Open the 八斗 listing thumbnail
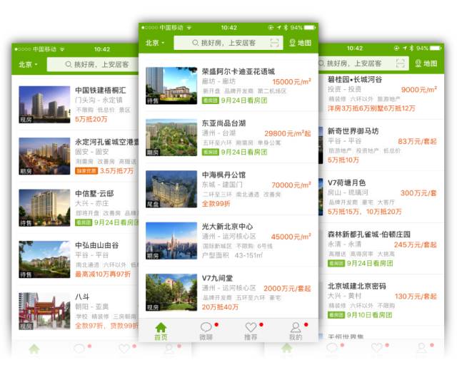The height and width of the screenshot is (387, 457). [x=44, y=311]
